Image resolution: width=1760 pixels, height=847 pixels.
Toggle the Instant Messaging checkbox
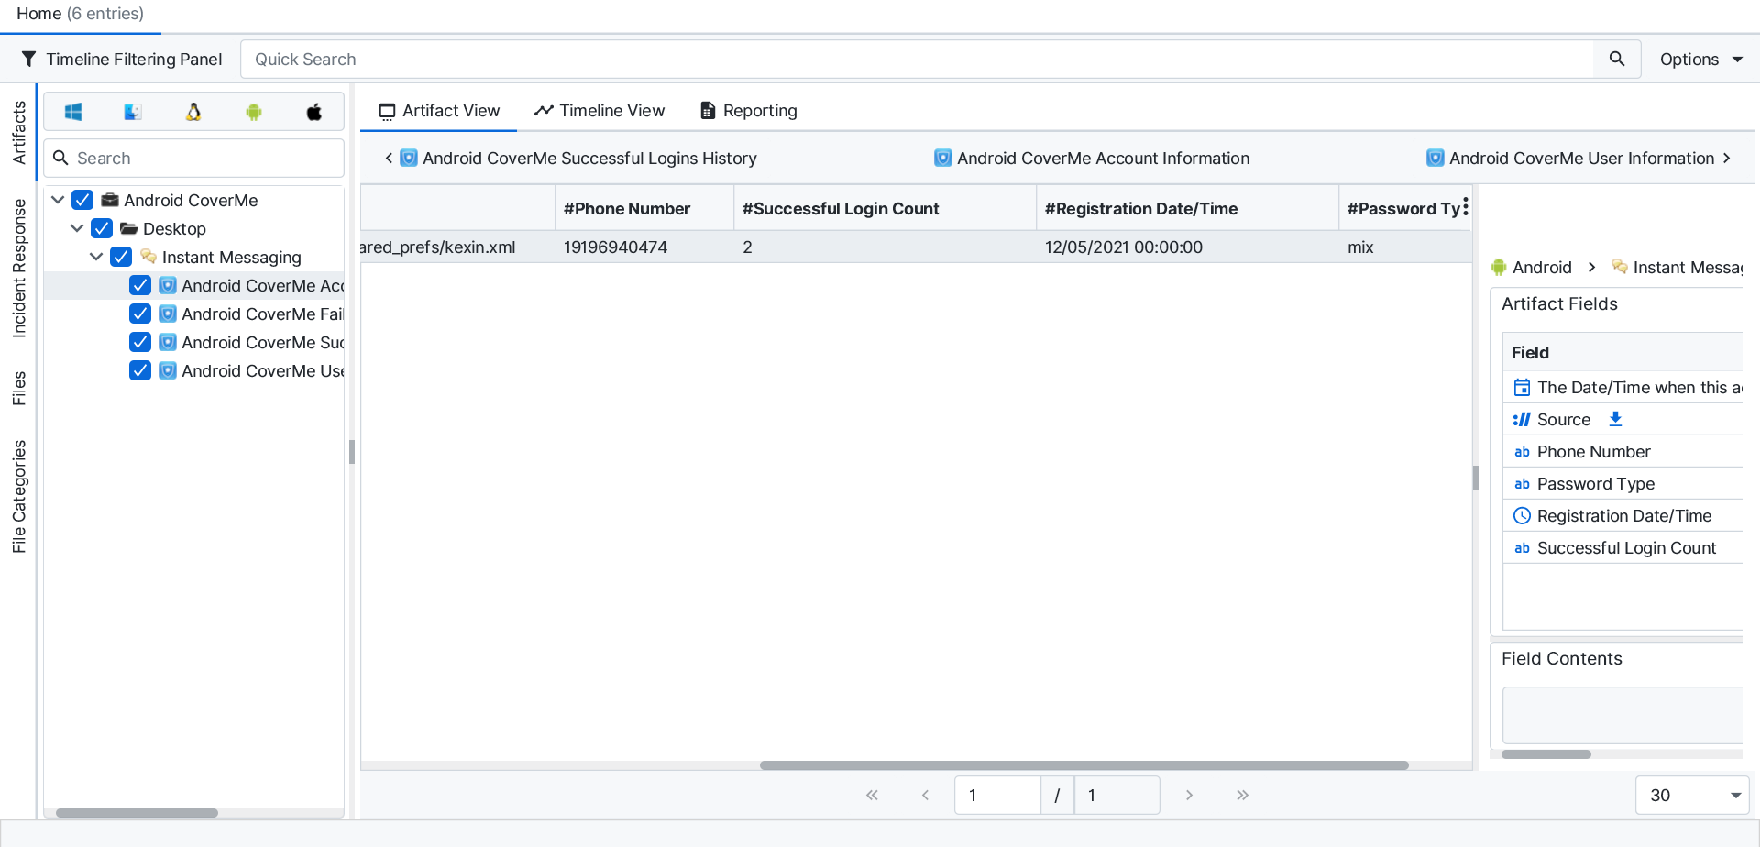point(121,257)
